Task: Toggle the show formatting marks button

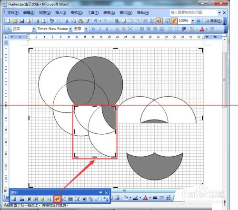Action: point(174,21)
